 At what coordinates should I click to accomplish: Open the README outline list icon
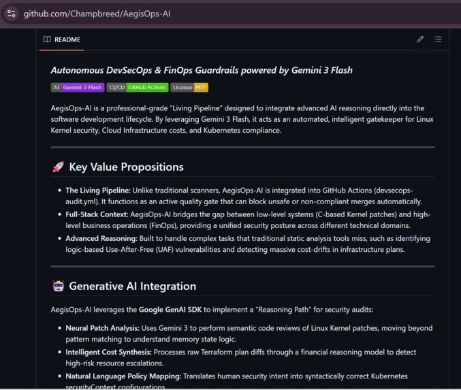coord(438,39)
